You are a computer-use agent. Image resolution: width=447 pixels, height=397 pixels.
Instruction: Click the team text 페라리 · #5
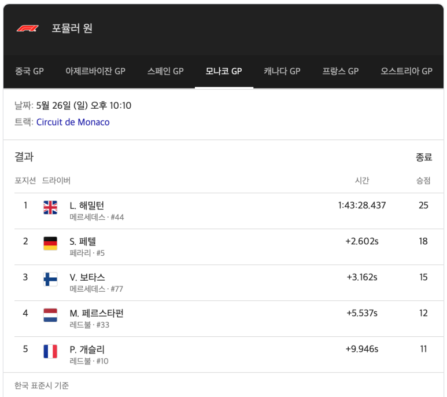(87, 253)
